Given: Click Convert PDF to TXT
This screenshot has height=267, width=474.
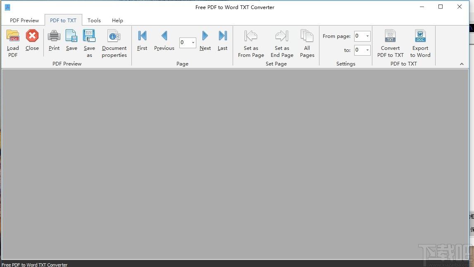Looking at the screenshot, I should tap(390, 43).
